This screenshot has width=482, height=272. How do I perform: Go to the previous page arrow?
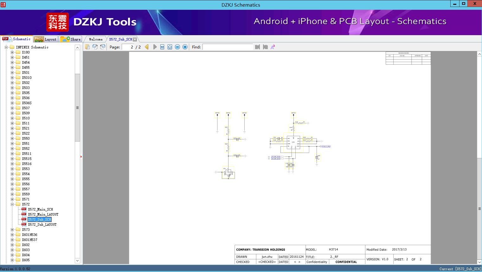(147, 47)
